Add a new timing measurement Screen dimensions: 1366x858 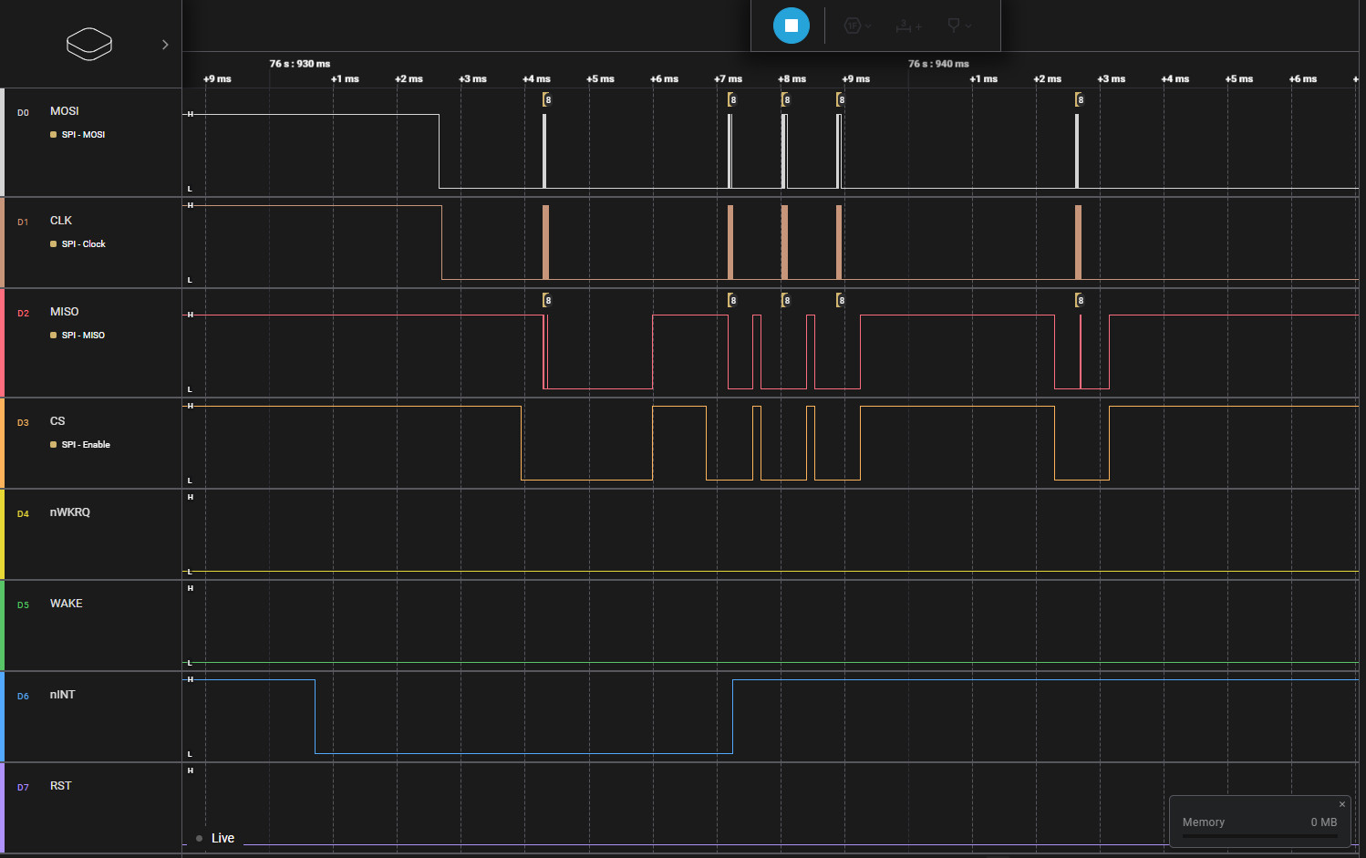pos(908,26)
